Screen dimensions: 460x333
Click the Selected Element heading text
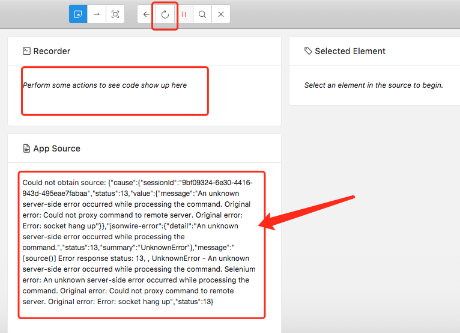pyautogui.click(x=350, y=51)
